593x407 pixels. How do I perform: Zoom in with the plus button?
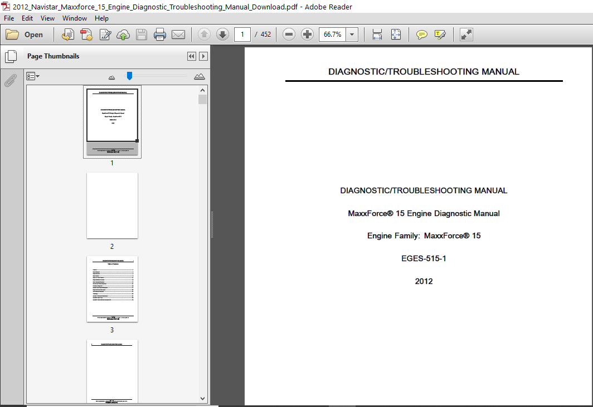point(307,35)
